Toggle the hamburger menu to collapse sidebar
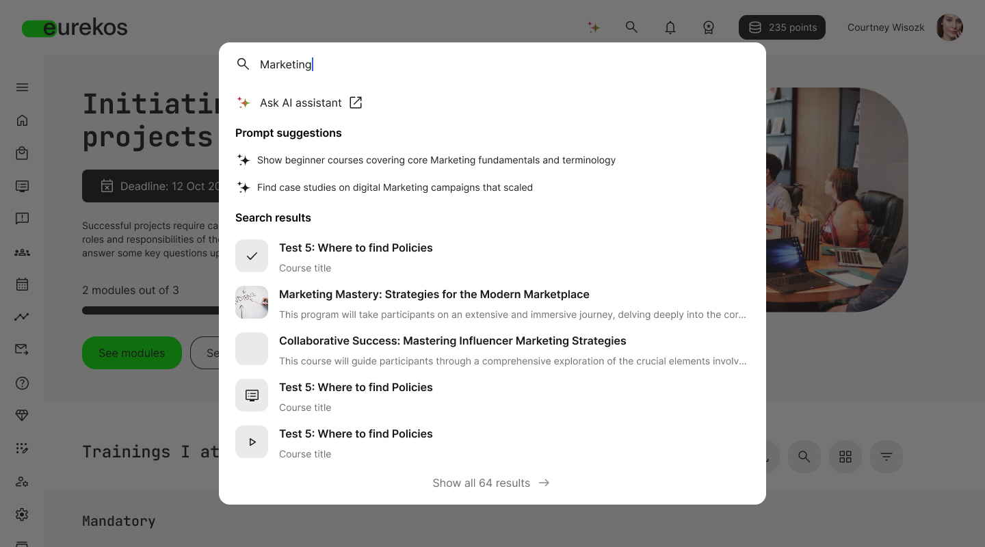 click(22, 88)
